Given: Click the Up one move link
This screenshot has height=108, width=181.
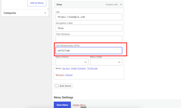Looking at the screenshot, I should [66, 68].
